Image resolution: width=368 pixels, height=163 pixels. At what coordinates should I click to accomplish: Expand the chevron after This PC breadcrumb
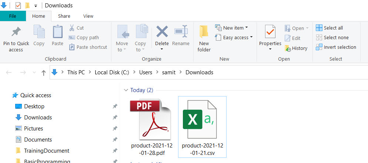click(x=90, y=72)
